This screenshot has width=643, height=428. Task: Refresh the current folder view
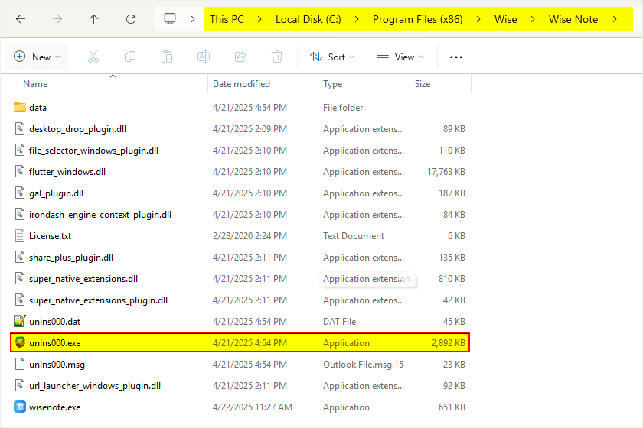tap(131, 19)
